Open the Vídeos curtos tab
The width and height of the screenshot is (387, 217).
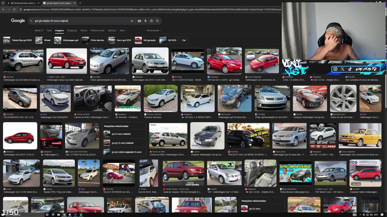pyautogui.click(x=97, y=30)
